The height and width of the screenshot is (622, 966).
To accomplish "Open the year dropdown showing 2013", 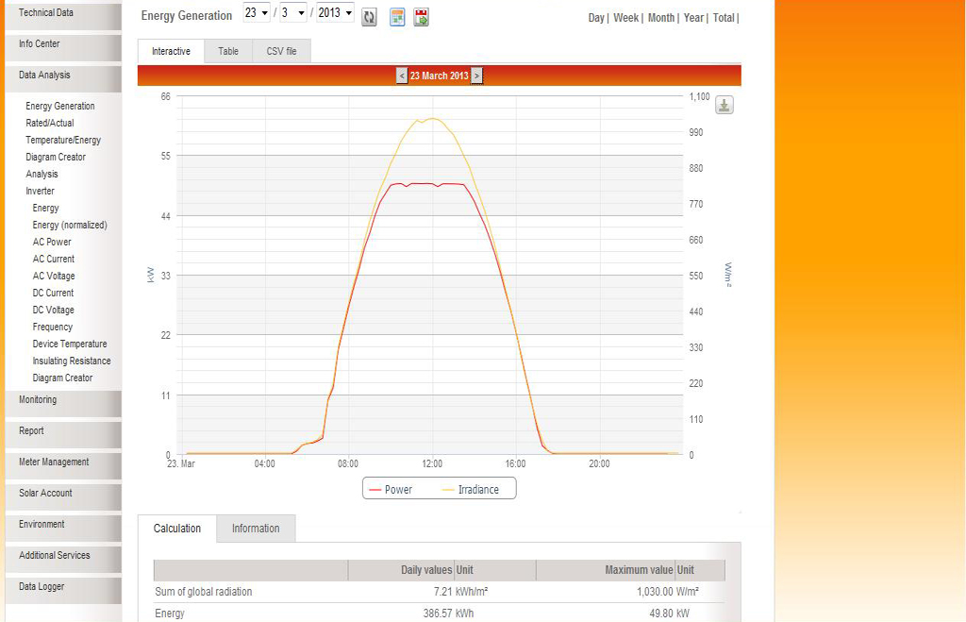I will pos(335,13).
